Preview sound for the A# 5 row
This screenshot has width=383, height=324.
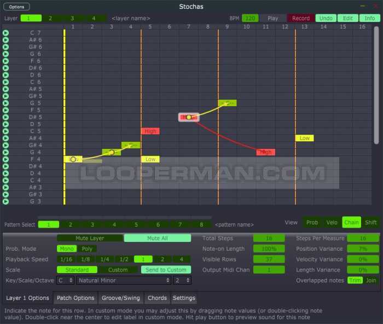(x=5, y=89)
